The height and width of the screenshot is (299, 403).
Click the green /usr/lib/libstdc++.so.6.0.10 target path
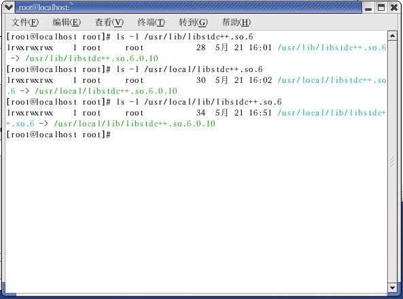click(92, 58)
